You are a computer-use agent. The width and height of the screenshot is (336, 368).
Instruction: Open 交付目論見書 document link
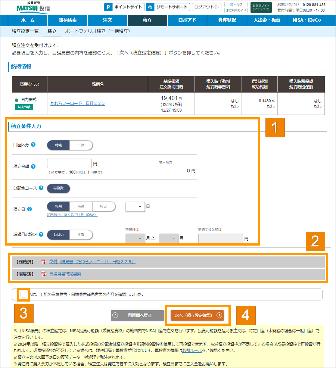[x=92, y=262]
